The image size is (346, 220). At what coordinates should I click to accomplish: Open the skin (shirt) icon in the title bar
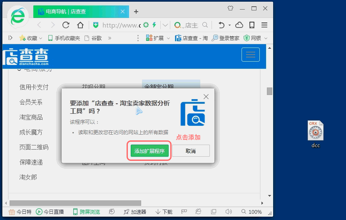click(x=230, y=8)
